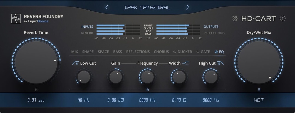Open the DUCKER tab label
The height and width of the screenshot is (113, 295).
(185, 52)
